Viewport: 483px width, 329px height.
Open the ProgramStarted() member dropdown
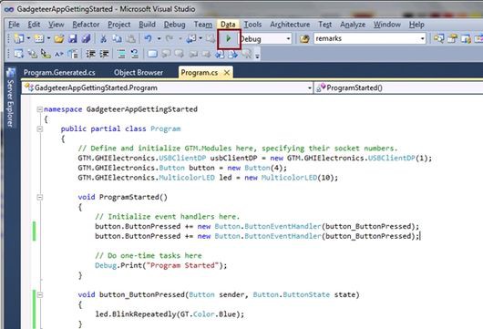pyautogui.click(x=398, y=87)
